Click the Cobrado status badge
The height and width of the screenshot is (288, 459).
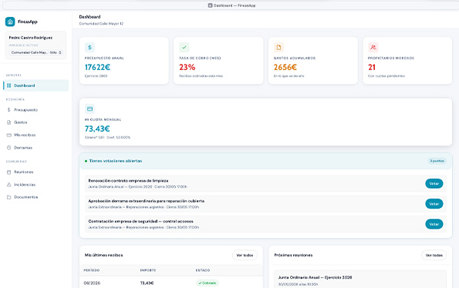click(x=208, y=283)
